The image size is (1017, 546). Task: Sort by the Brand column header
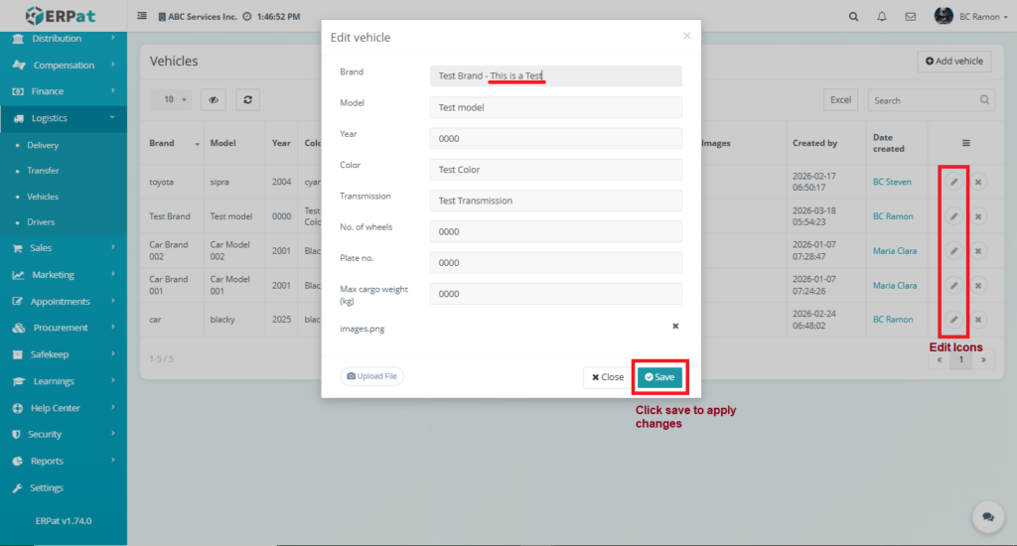[x=171, y=143]
